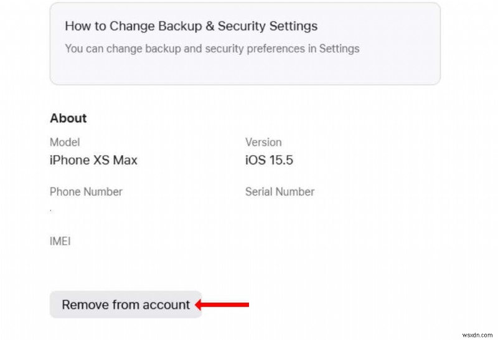Screen dimensions: 498x340
Task: Click the Version label
Action: coord(263,142)
